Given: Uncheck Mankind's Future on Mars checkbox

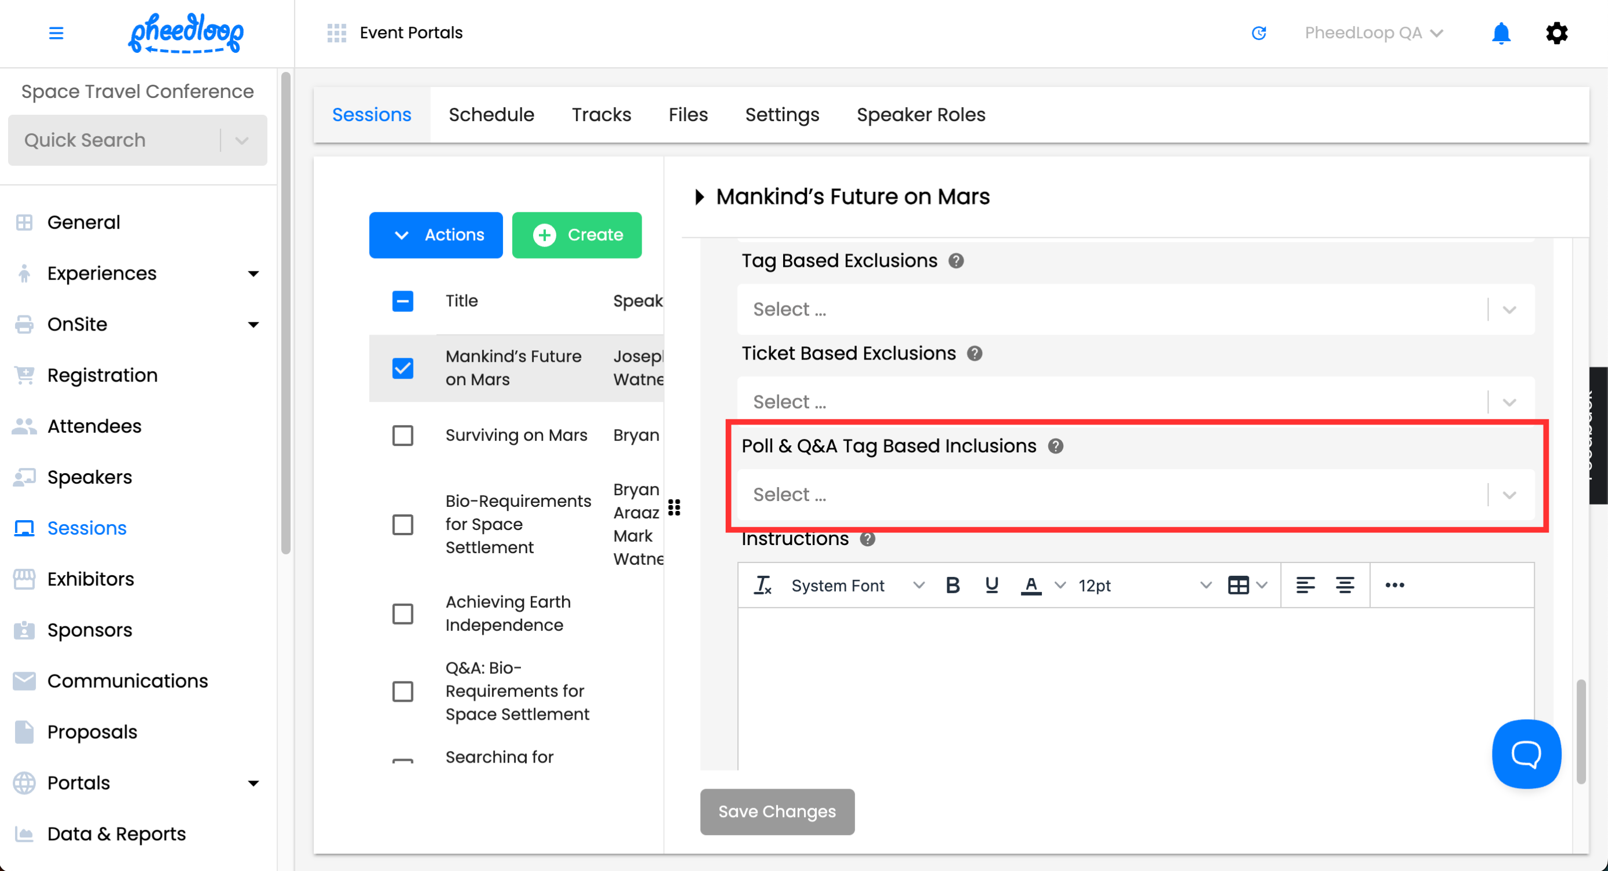Looking at the screenshot, I should tap(403, 368).
